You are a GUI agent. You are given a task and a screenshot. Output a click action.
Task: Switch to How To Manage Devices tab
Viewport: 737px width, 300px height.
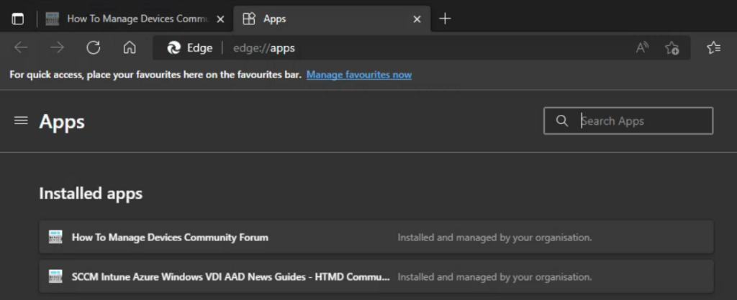click(x=136, y=19)
